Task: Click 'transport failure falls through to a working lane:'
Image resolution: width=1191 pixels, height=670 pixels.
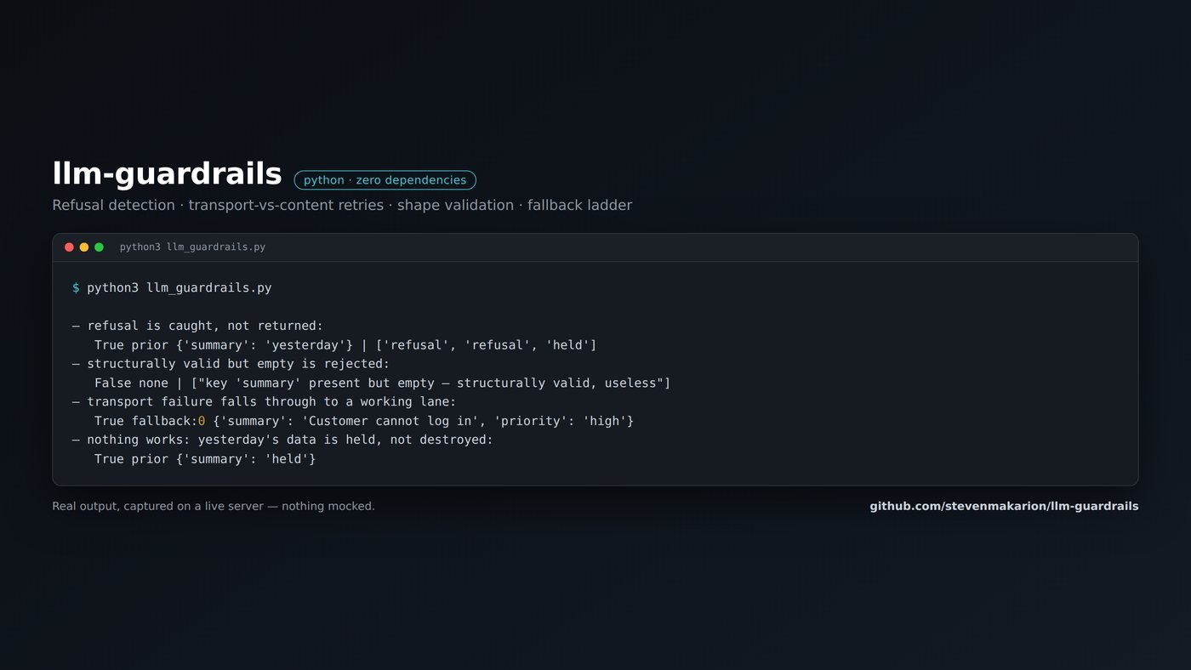Action: coord(265,402)
